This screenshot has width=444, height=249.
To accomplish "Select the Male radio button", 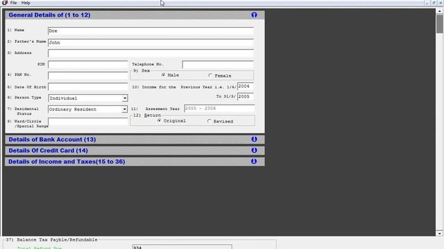I will (164, 75).
